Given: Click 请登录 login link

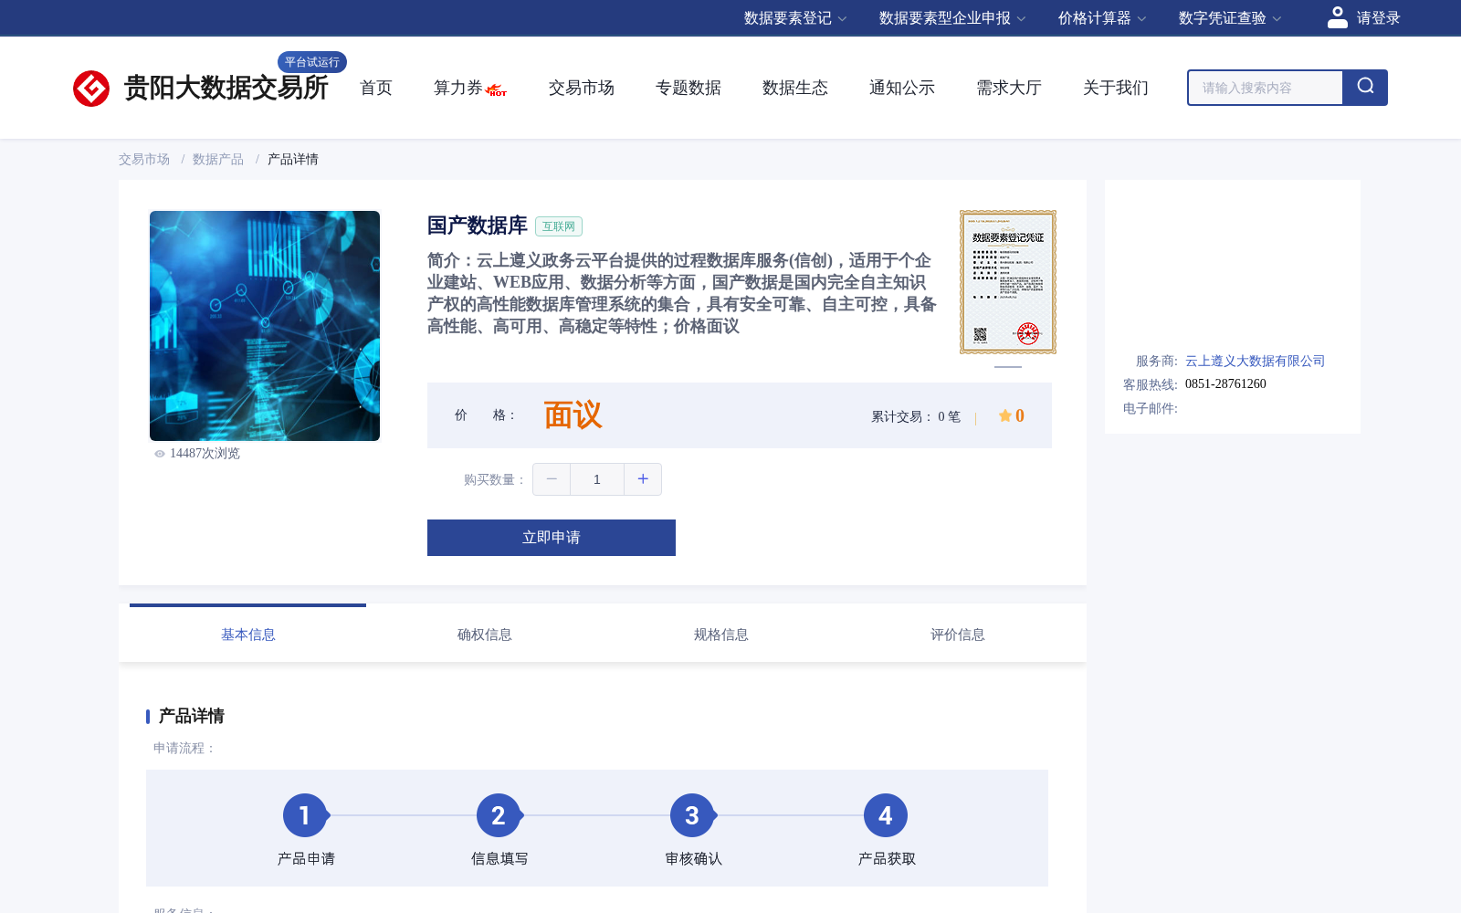Looking at the screenshot, I should coord(1378,18).
